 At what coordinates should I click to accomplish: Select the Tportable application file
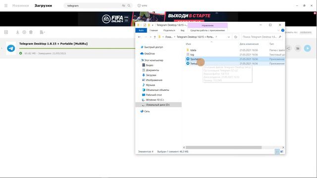[235, 59]
